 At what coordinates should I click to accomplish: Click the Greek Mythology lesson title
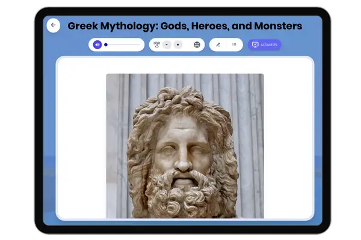coord(185,26)
